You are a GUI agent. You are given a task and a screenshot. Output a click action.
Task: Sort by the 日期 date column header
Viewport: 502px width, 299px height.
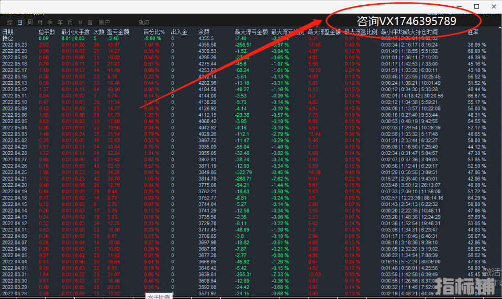pyautogui.click(x=8, y=32)
